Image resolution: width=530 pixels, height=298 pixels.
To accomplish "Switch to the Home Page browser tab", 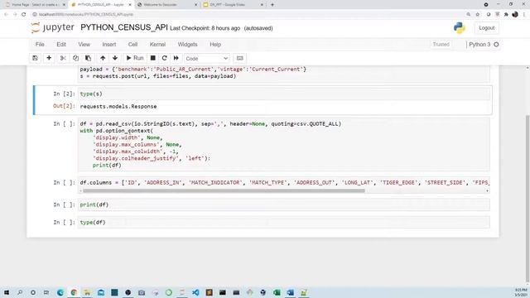I will pos(35,5).
